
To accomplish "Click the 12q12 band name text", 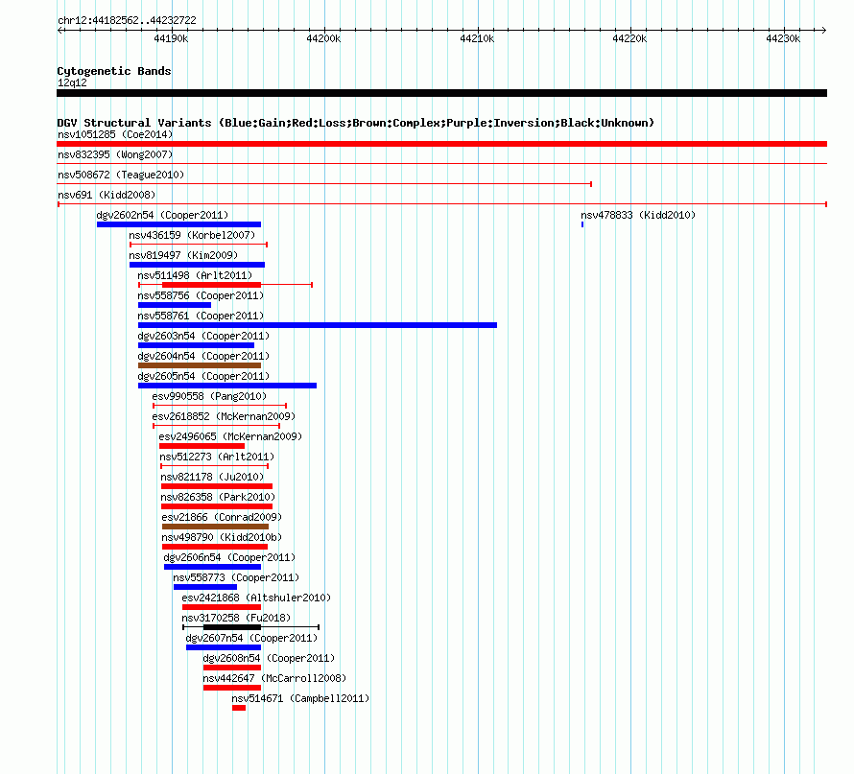I will pos(72,82).
